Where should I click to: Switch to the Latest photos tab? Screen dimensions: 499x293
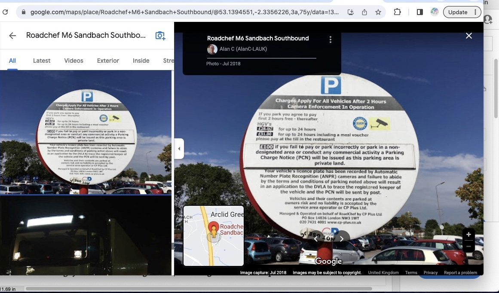[42, 61]
